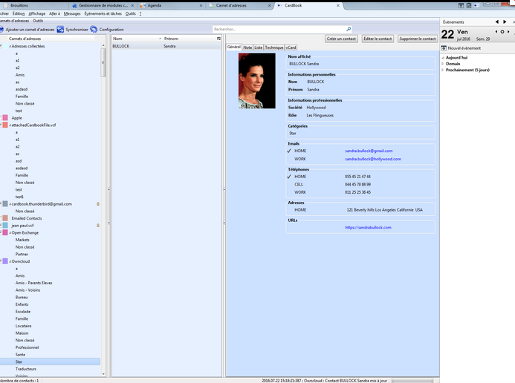Expand the Aujourd'hui events section
Screen dimensions: 515x383
click(x=443, y=57)
